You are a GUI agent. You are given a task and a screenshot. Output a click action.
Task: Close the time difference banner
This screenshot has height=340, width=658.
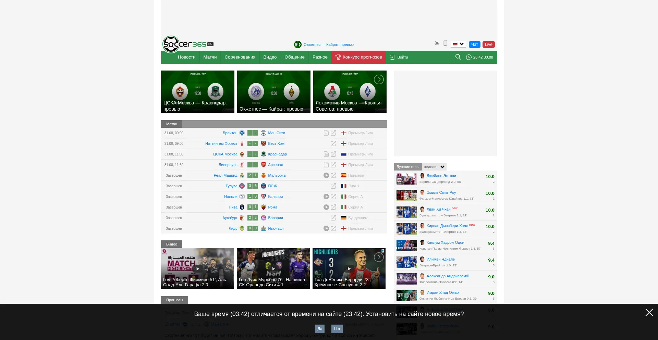pyautogui.click(x=649, y=312)
